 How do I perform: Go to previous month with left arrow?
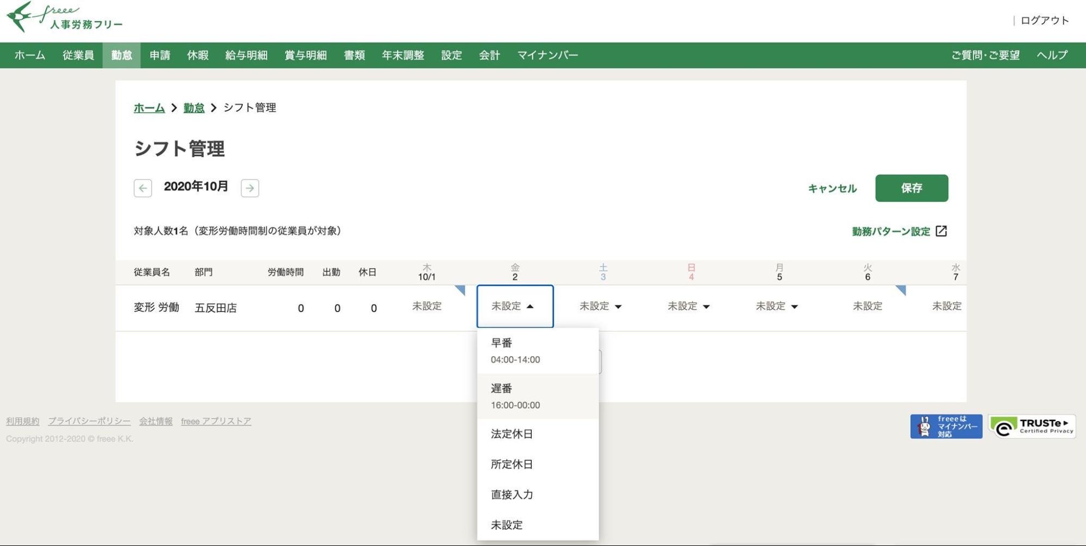pos(142,188)
